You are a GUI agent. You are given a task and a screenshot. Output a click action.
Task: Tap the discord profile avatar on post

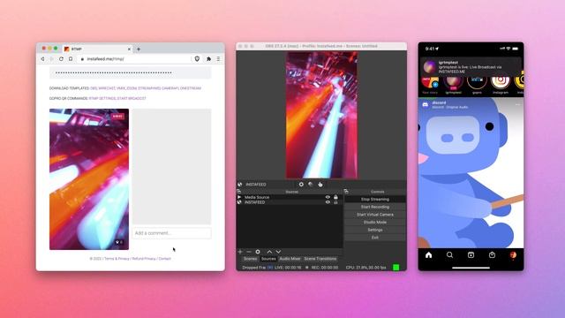426,104
